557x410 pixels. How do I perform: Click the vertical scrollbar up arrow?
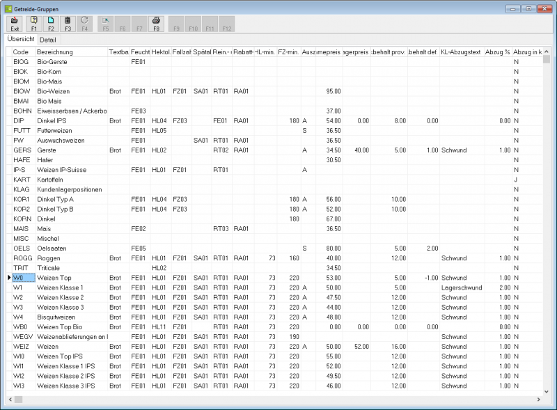pos(547,52)
